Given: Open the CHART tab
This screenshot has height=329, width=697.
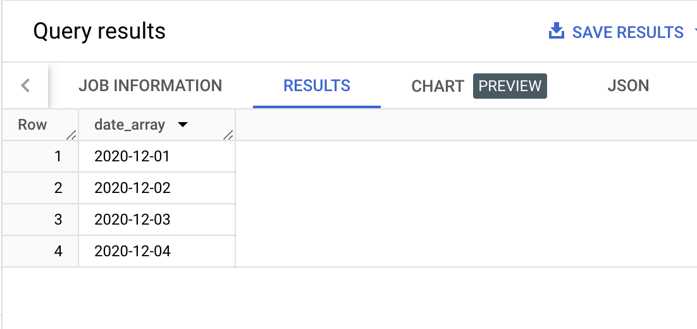Looking at the screenshot, I should point(438,86).
